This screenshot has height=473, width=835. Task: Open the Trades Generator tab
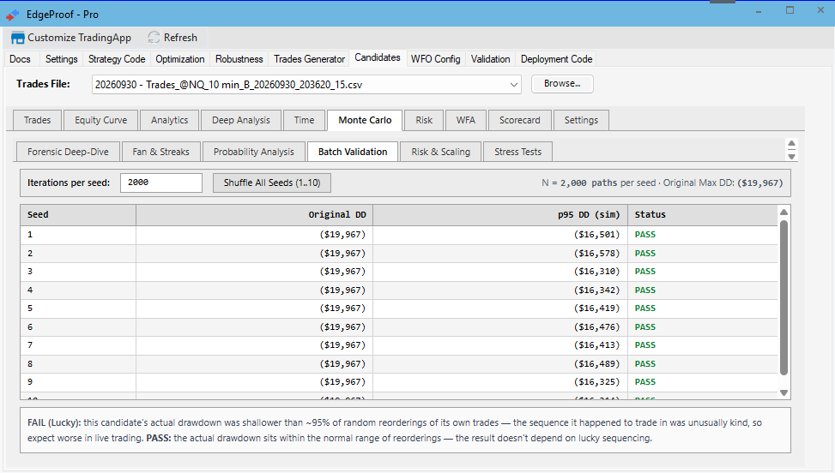(x=310, y=59)
